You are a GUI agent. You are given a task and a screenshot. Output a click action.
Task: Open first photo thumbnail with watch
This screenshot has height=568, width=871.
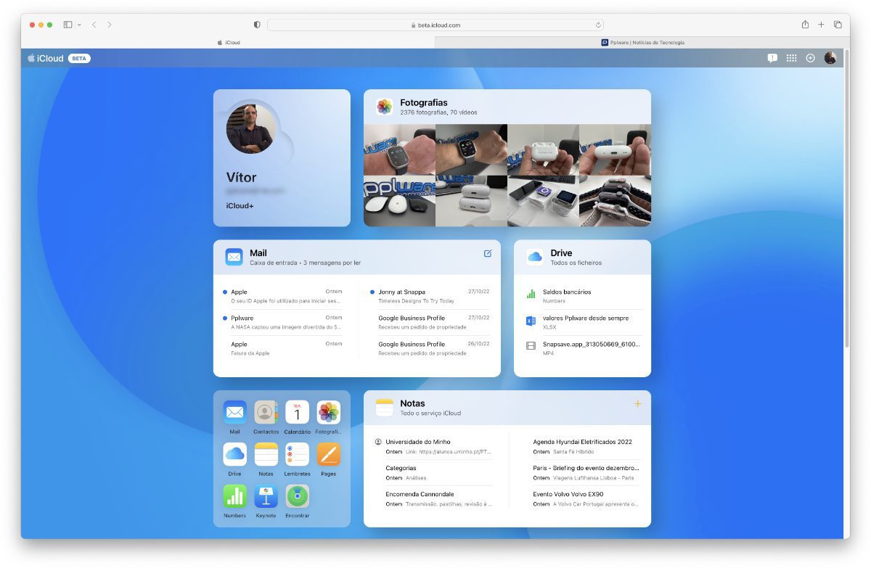click(399, 149)
